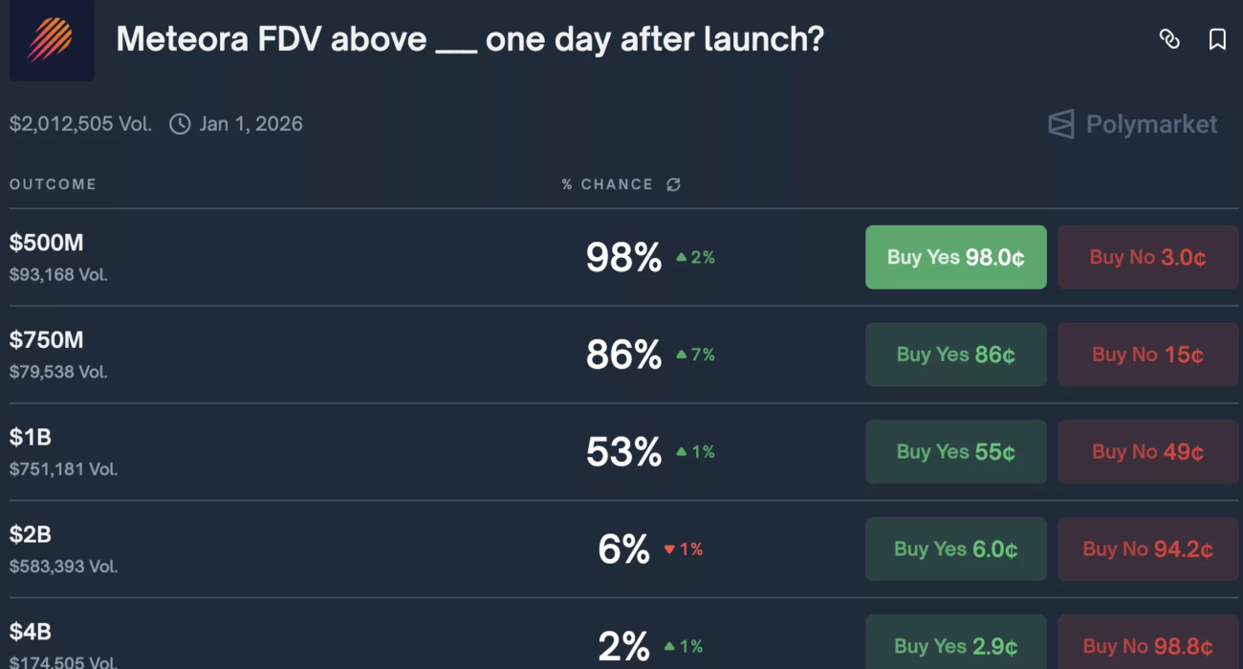
Task: Click the clock icon near Jan 1, 2026
Action: click(x=180, y=124)
